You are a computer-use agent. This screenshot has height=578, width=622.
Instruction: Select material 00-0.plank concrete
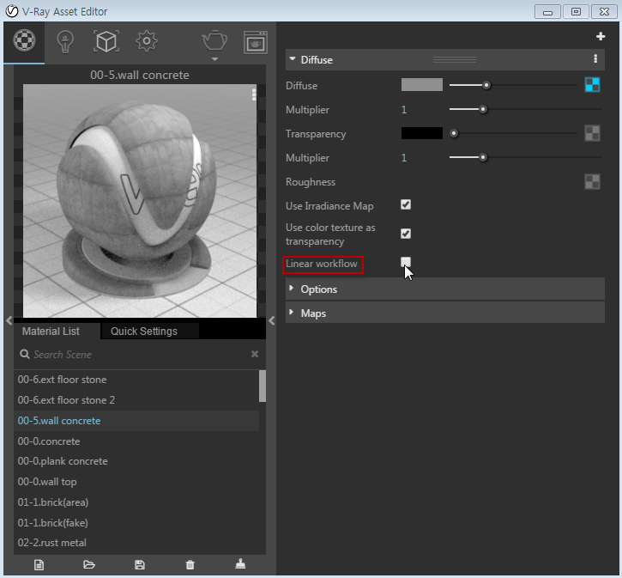tap(136, 461)
